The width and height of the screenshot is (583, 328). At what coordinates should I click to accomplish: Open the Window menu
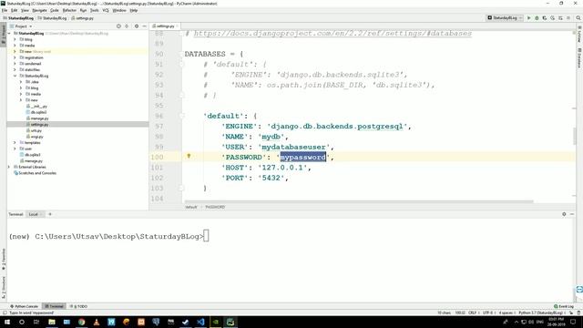tap(119, 10)
